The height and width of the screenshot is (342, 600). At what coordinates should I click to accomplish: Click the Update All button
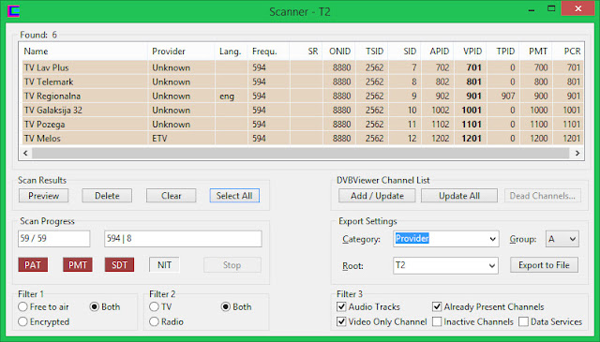pyautogui.click(x=459, y=196)
